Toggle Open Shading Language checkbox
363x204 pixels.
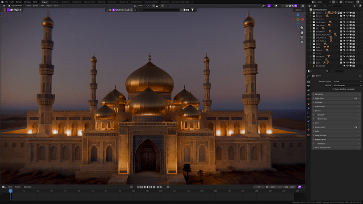tap(334, 89)
